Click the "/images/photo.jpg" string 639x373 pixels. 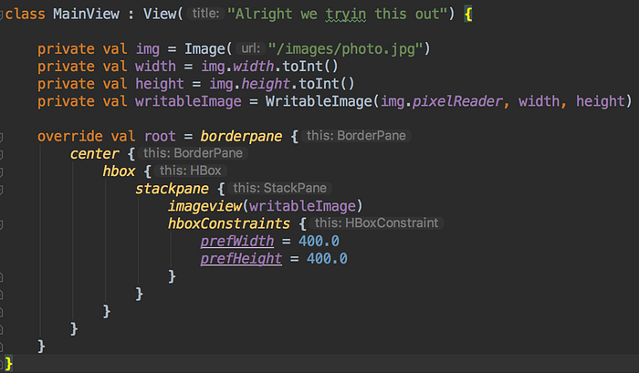point(346,49)
